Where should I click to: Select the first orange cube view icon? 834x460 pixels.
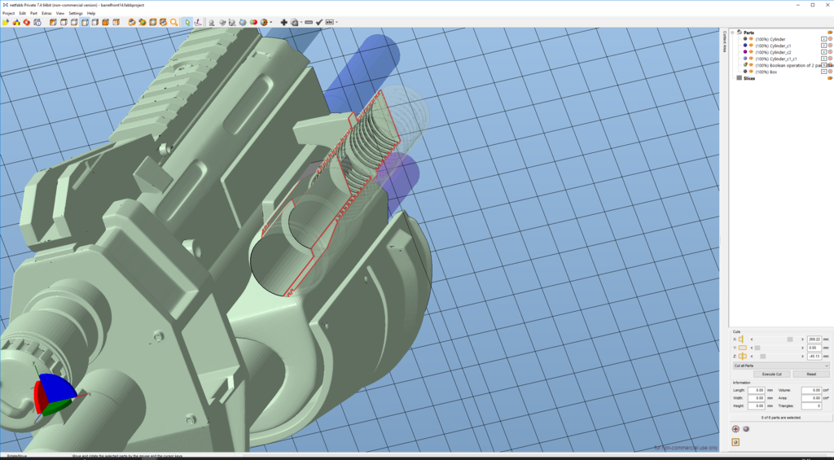coord(53,22)
